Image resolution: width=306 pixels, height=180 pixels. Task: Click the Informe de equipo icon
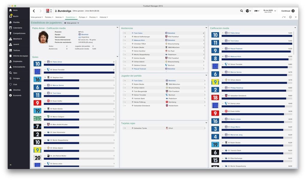pyautogui.click(x=10, y=56)
